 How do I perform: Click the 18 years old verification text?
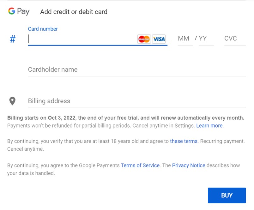[88, 141]
